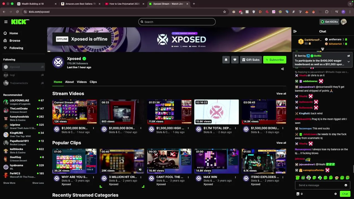Expand the gift leaderboard handle in chat
Viewport: 354px width, 199px height.
pyautogui.click(x=322, y=49)
